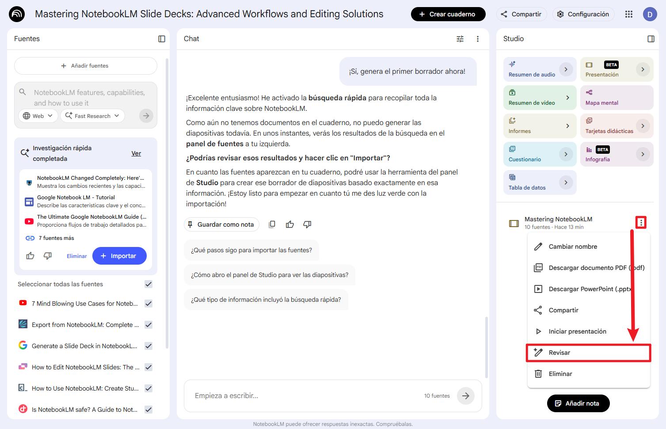The height and width of the screenshot is (429, 666).
Task: Click the Presentación tile
Action: click(x=617, y=69)
